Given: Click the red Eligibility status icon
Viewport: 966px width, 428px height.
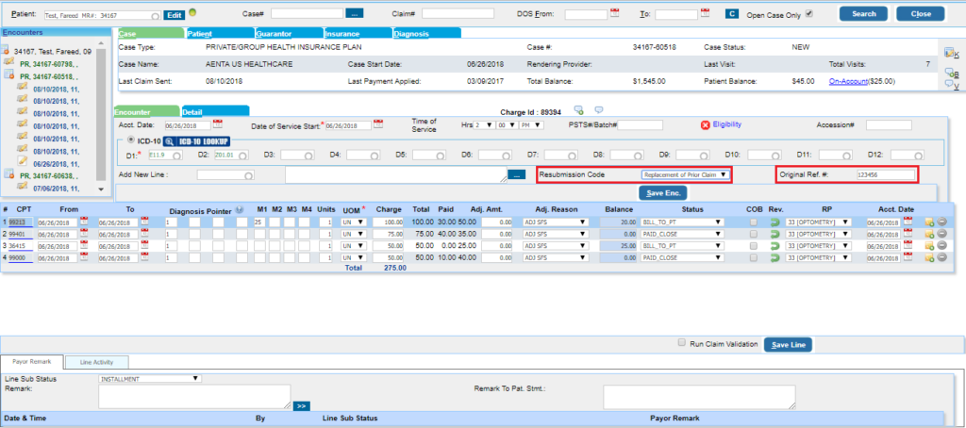Looking at the screenshot, I should click(x=705, y=123).
